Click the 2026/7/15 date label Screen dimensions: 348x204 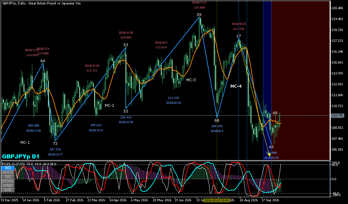[x=199, y=2]
